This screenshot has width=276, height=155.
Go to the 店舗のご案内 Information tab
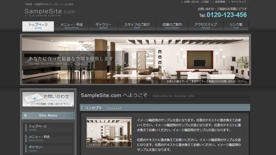coord(172,26)
